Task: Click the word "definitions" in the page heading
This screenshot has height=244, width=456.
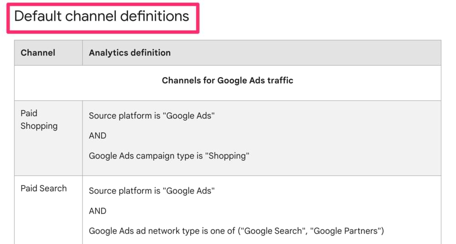Action: pos(155,16)
